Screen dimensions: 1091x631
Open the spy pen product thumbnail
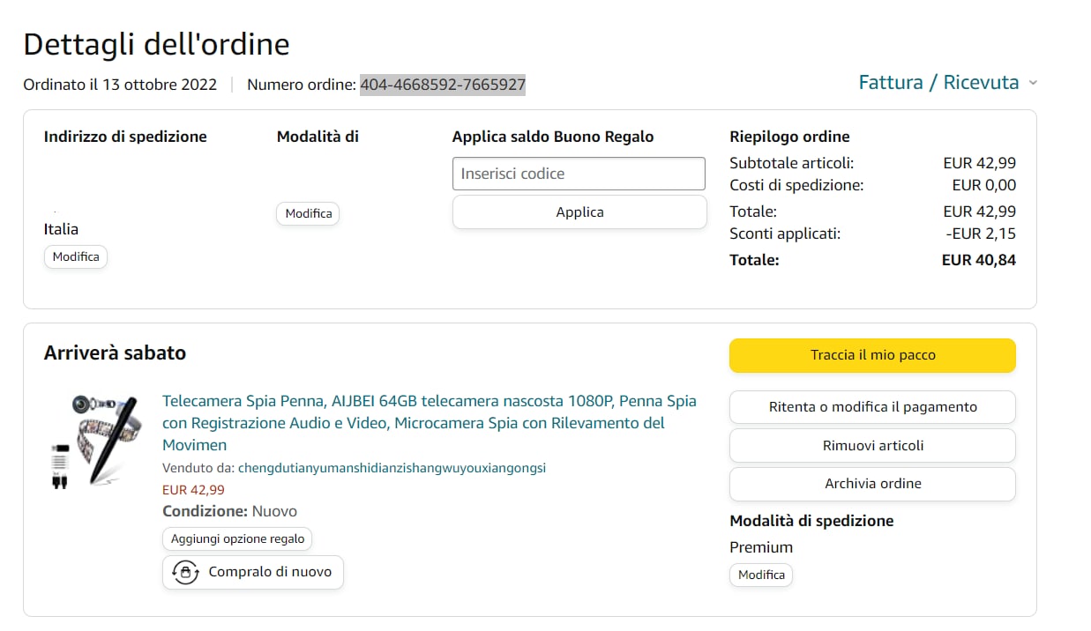93,441
